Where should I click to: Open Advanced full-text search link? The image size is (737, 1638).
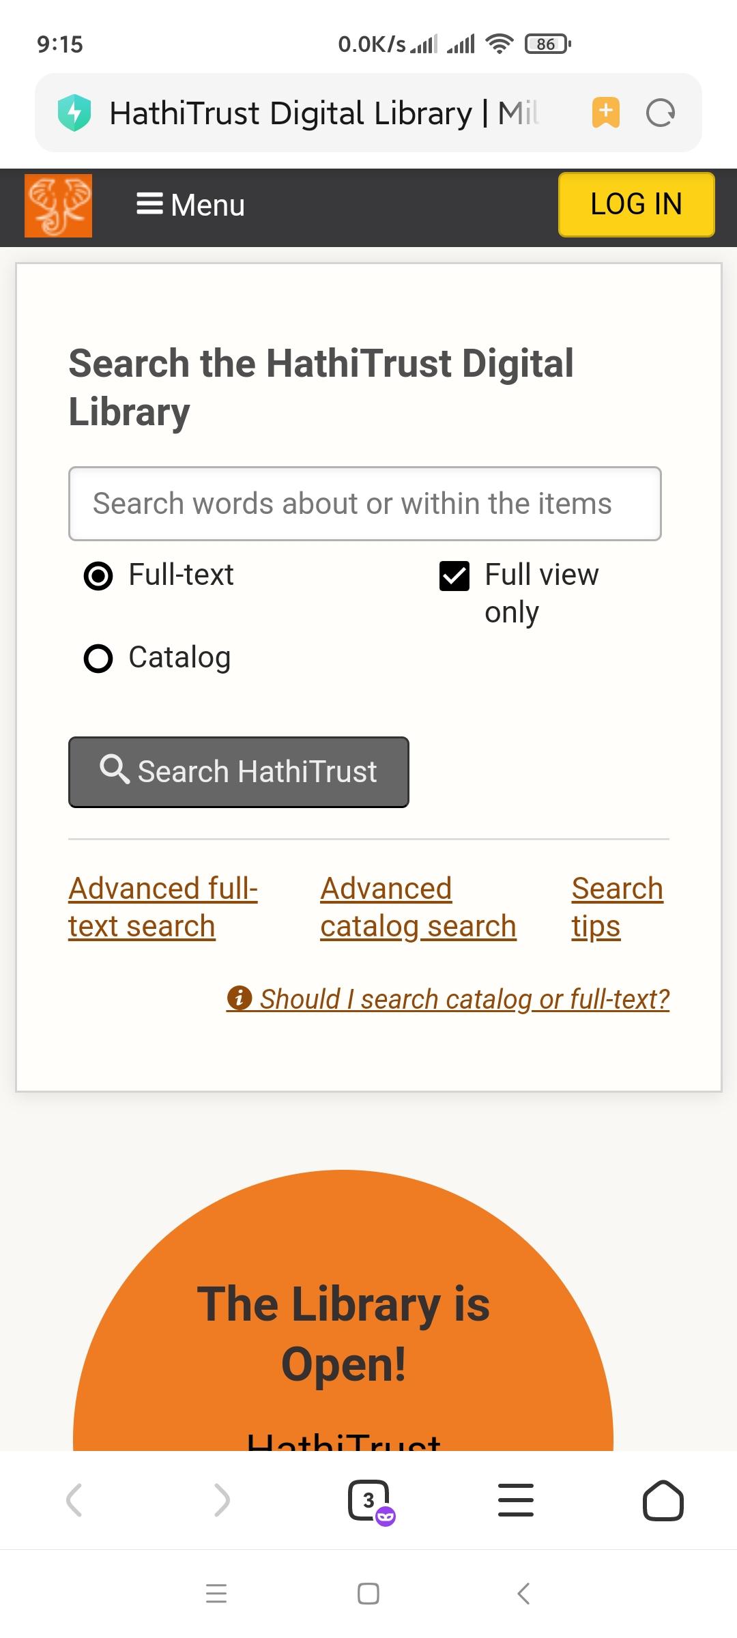(163, 907)
